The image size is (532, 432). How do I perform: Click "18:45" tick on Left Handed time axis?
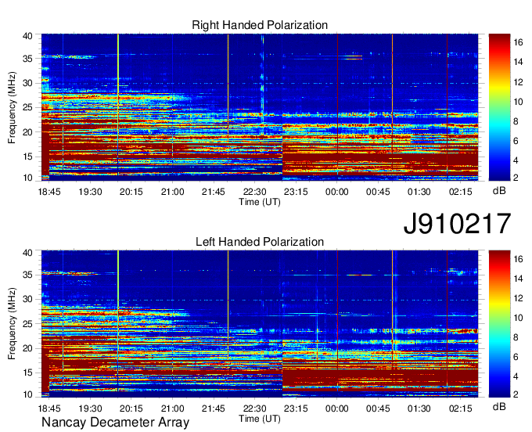(49, 409)
